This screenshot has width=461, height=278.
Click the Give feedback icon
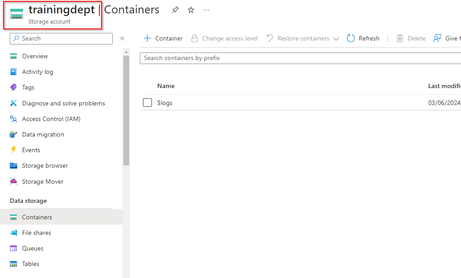coord(437,38)
